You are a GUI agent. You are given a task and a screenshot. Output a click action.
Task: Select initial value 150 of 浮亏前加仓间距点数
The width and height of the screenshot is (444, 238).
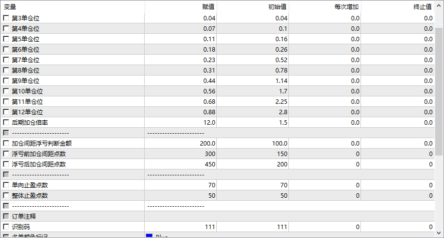[282, 154]
